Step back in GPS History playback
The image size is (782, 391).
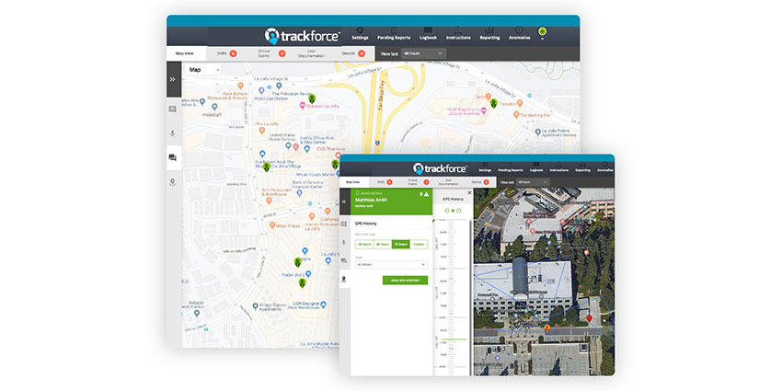[x=447, y=211]
